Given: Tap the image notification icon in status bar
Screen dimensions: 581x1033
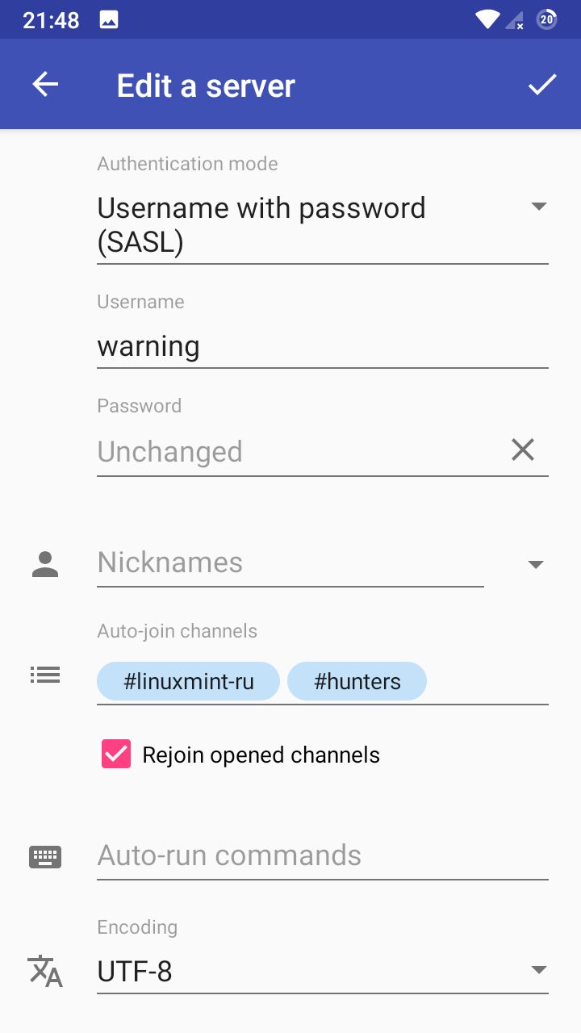Looking at the screenshot, I should [109, 20].
